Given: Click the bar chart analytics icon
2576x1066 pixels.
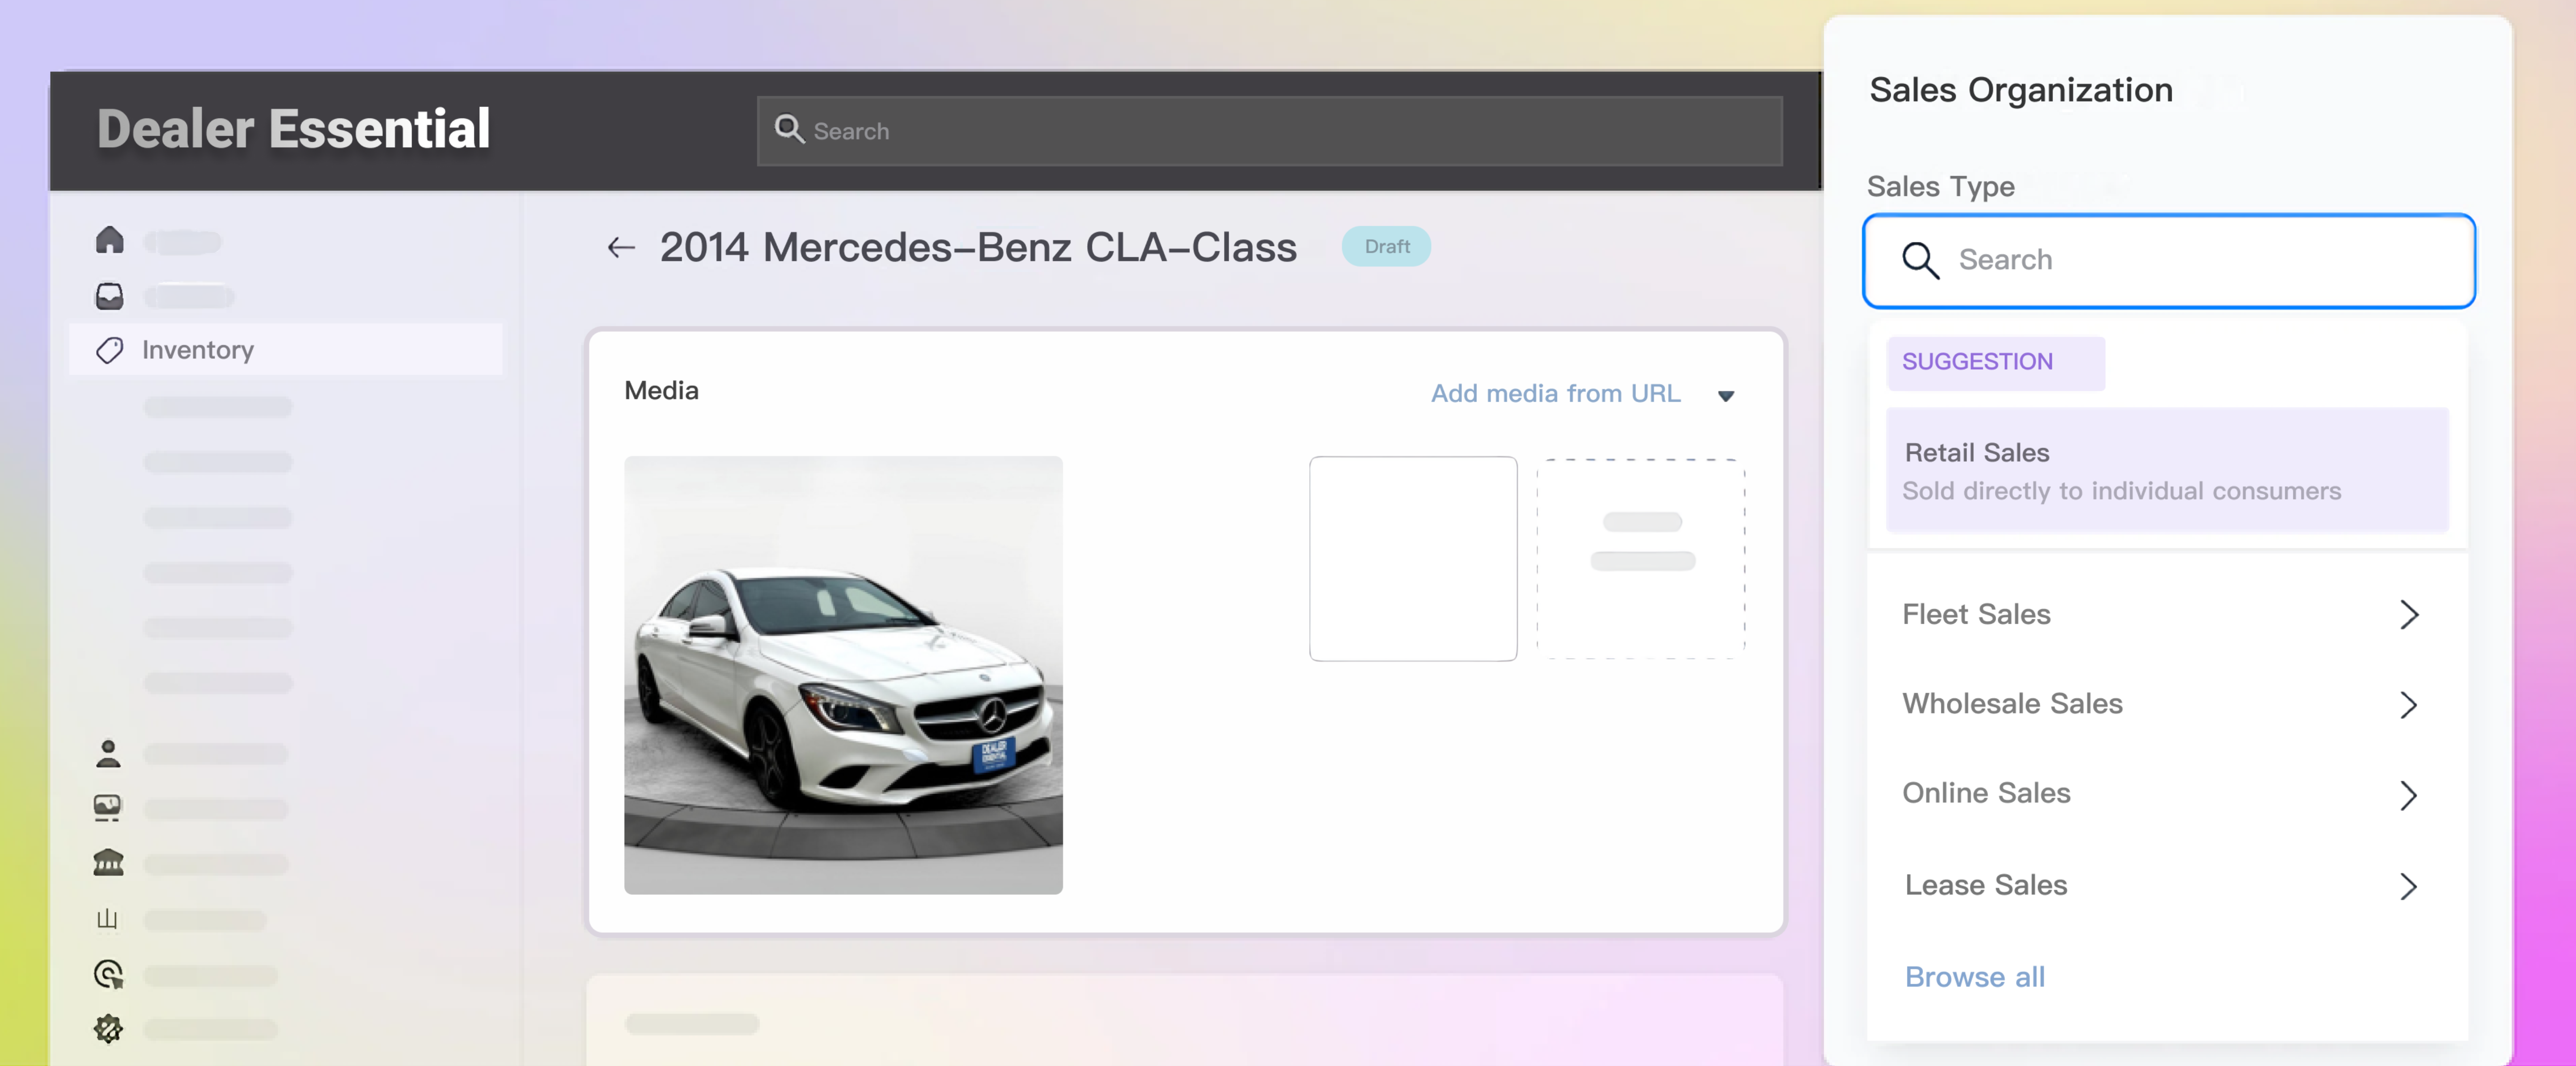Looking at the screenshot, I should [107, 918].
